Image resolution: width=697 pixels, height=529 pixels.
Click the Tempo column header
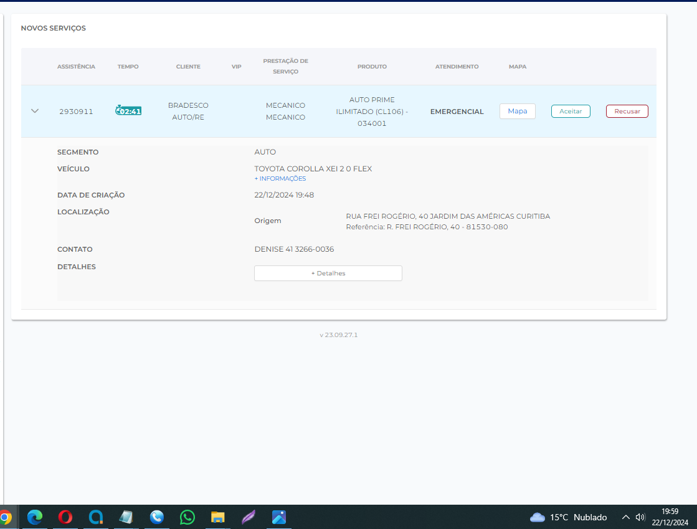(x=128, y=67)
